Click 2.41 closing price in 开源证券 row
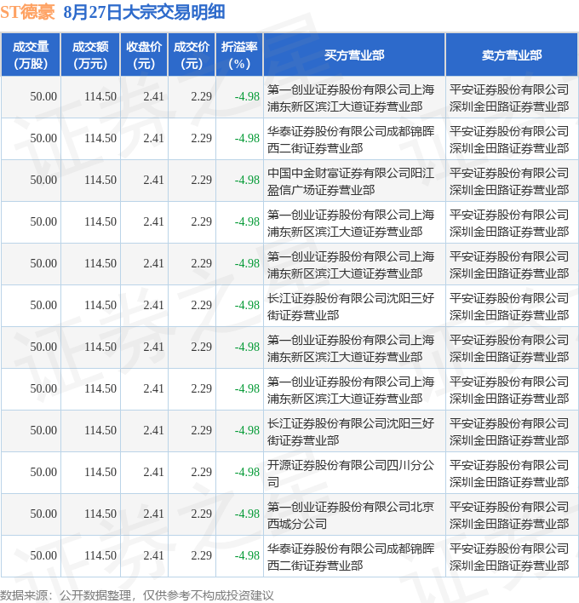Image resolution: width=579 pixels, height=603 pixels. [153, 472]
